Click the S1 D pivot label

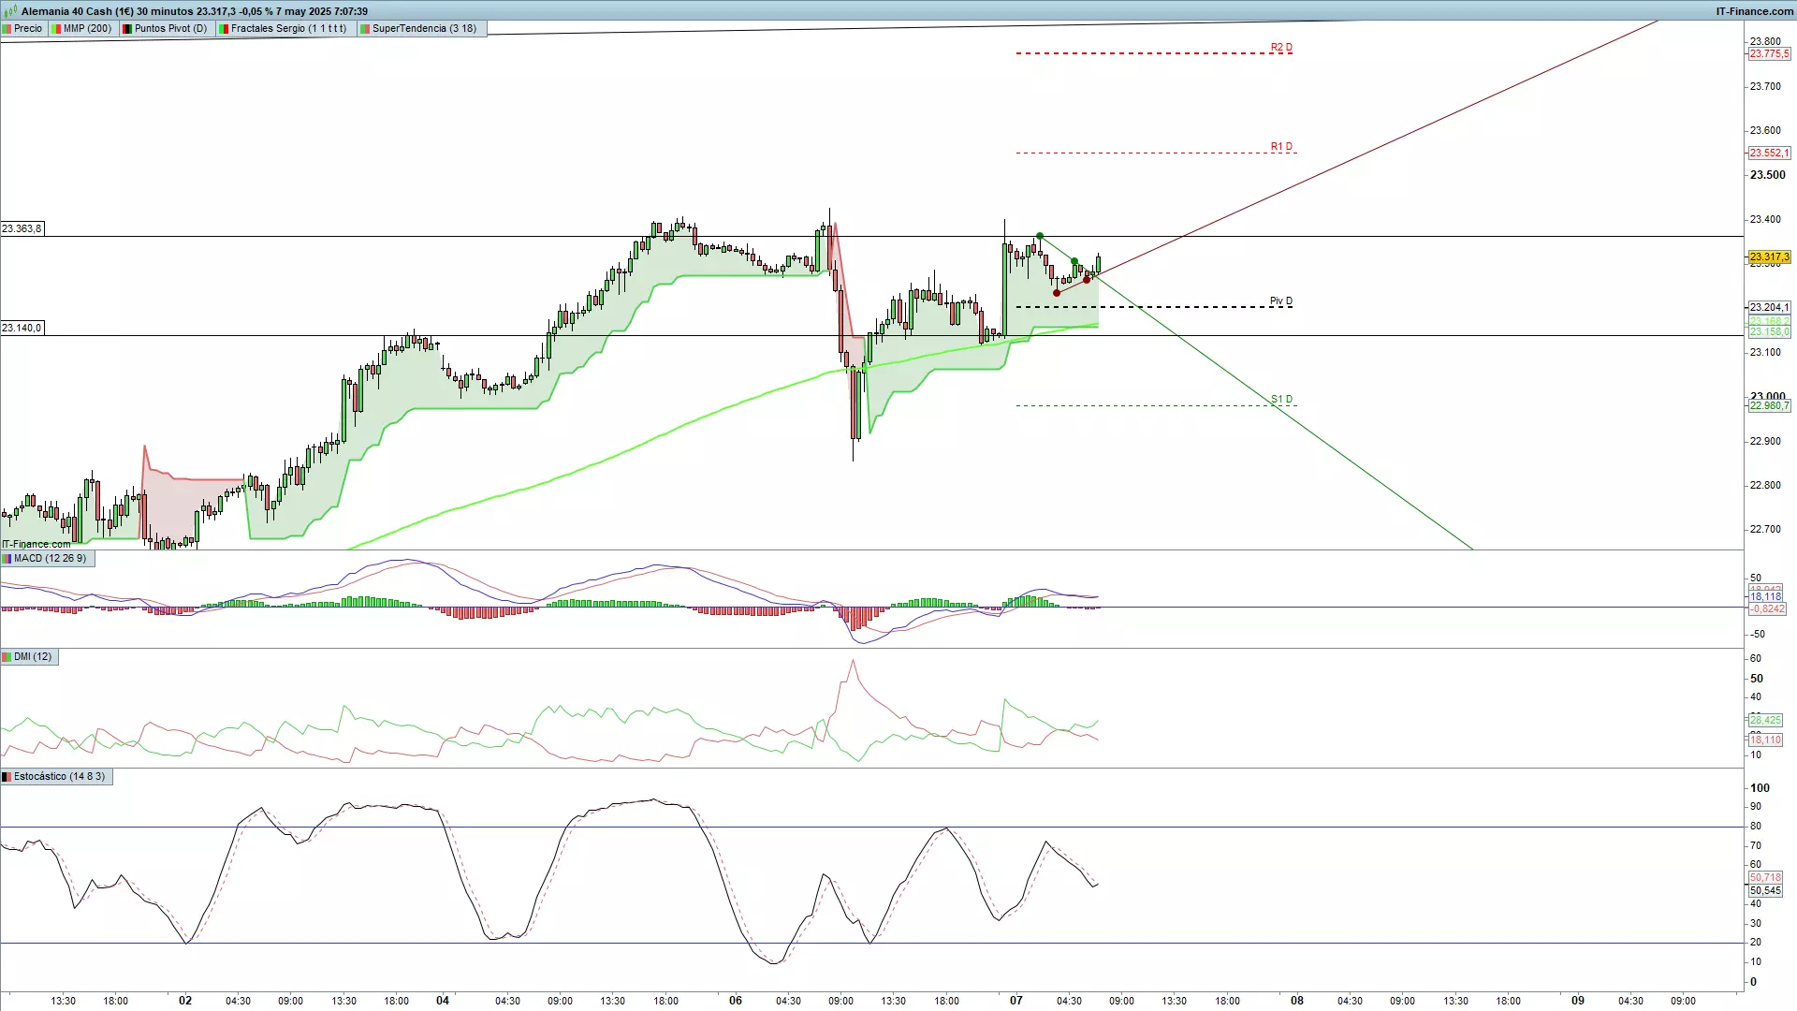click(1281, 399)
